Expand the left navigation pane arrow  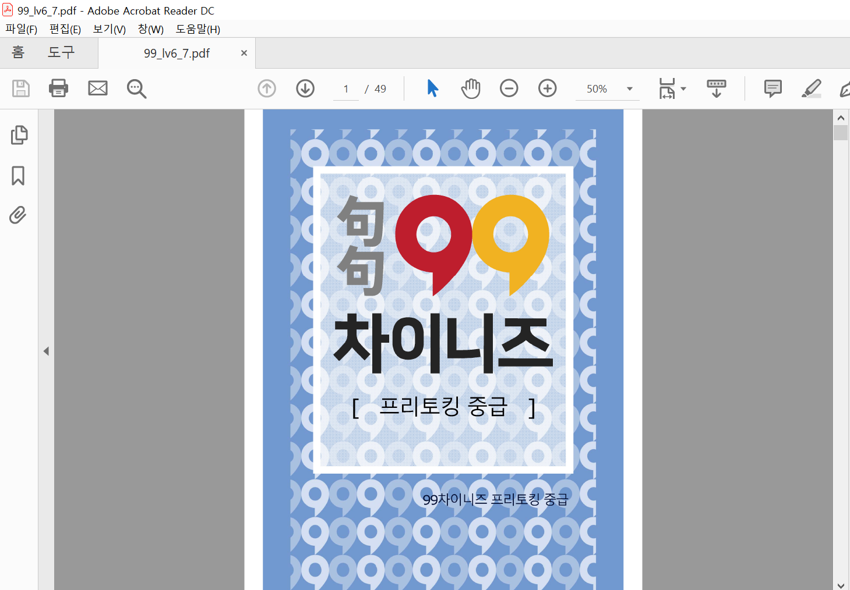click(46, 351)
